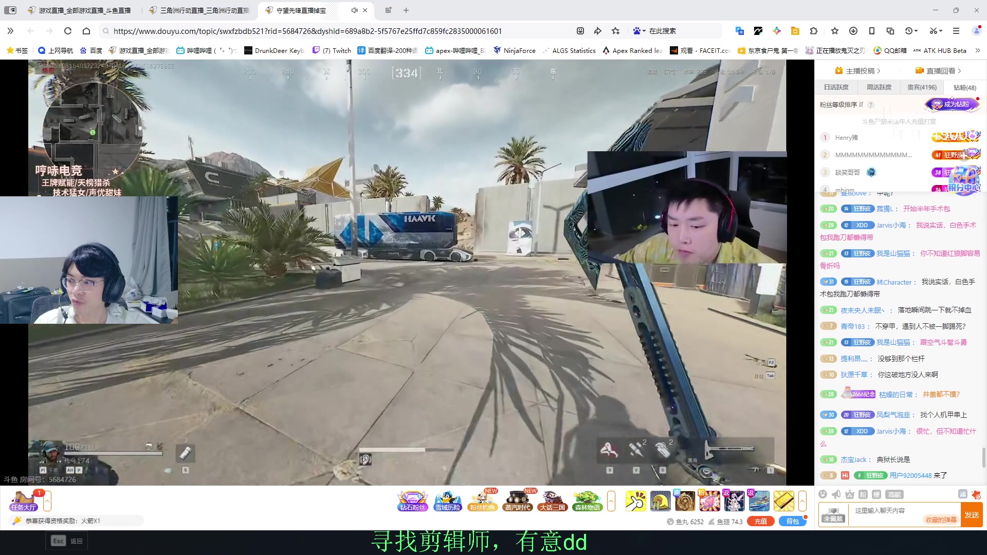This screenshot has height=555, width=987.
Task: Switch to the 日活跃度 tab
Action: pyautogui.click(x=836, y=87)
